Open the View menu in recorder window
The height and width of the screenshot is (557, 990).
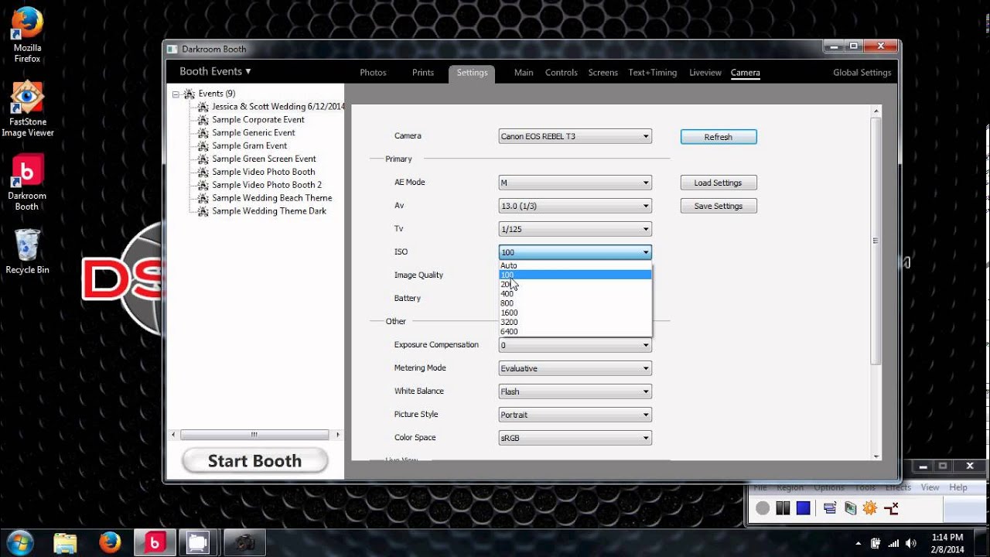pyautogui.click(x=930, y=487)
